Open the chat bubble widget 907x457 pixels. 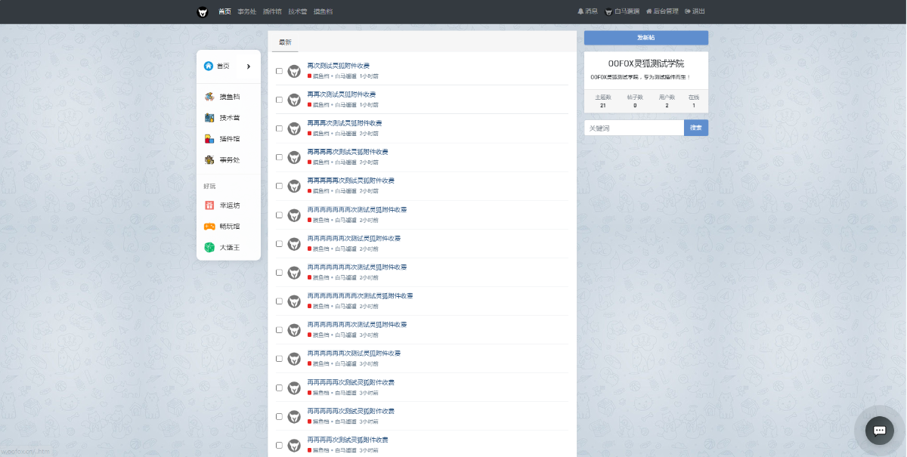(x=879, y=430)
